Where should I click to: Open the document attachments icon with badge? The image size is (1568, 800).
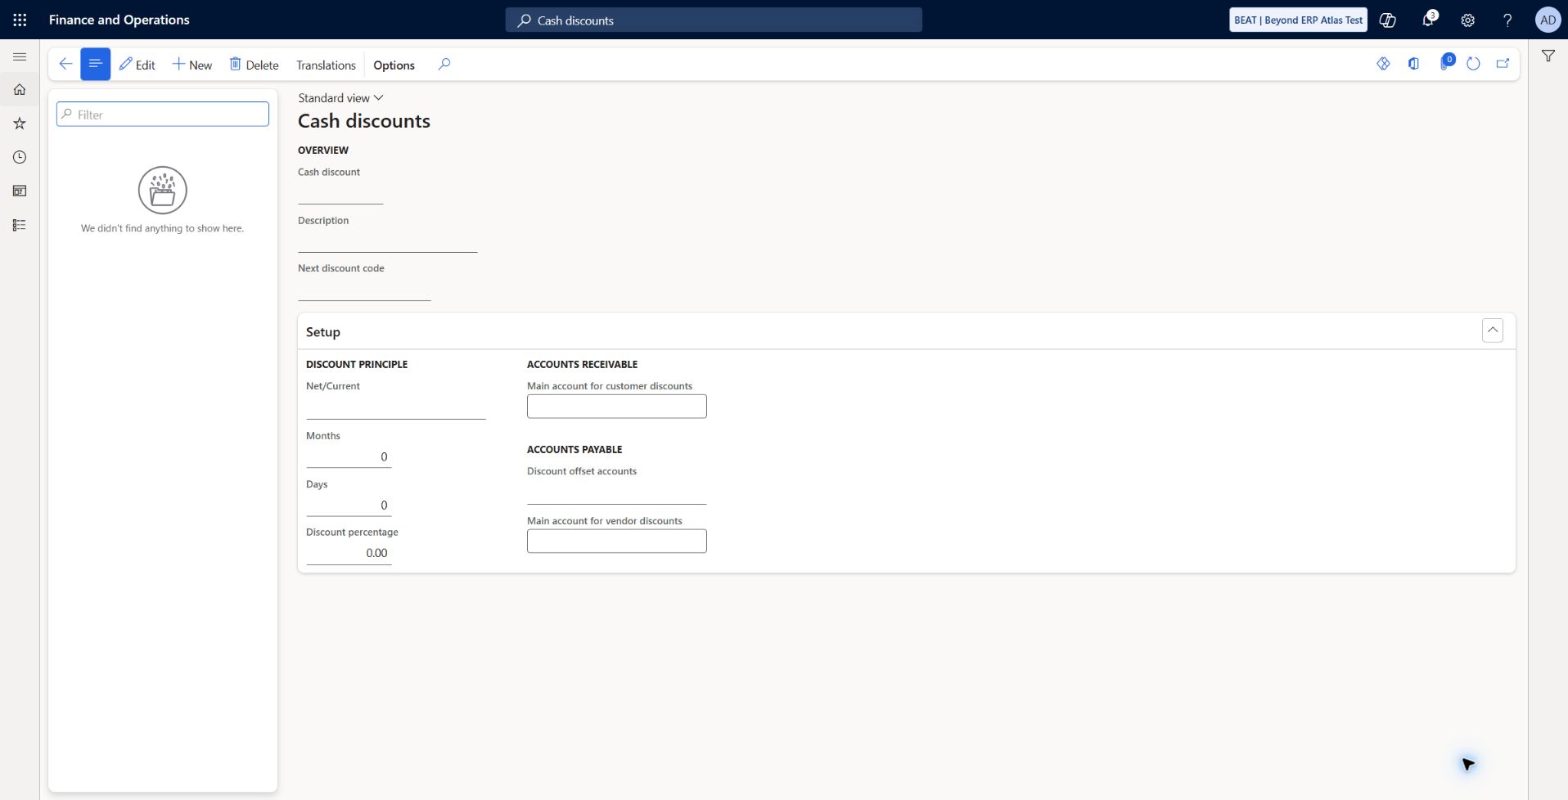click(x=1446, y=62)
